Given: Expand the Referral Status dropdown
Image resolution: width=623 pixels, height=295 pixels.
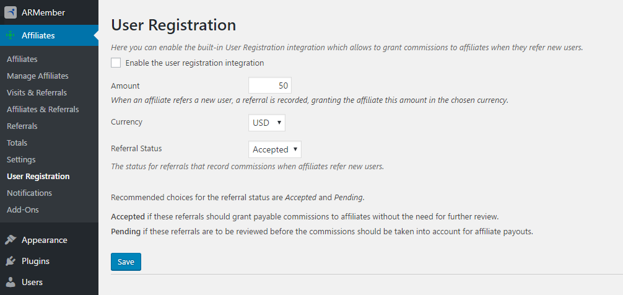Looking at the screenshot, I should tap(274, 149).
